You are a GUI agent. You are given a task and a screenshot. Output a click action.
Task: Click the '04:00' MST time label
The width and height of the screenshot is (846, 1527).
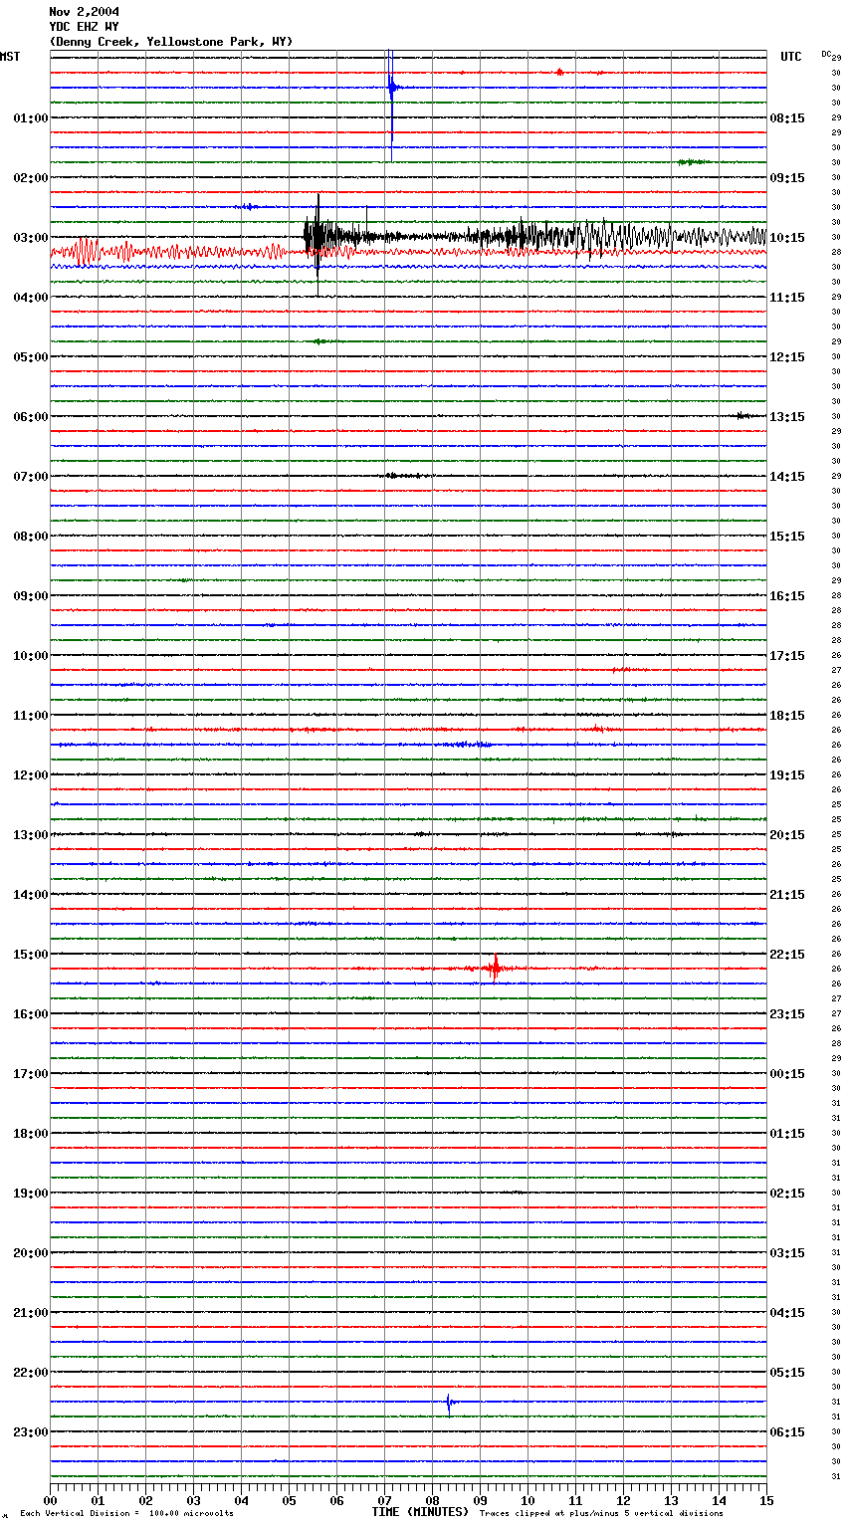[31, 298]
